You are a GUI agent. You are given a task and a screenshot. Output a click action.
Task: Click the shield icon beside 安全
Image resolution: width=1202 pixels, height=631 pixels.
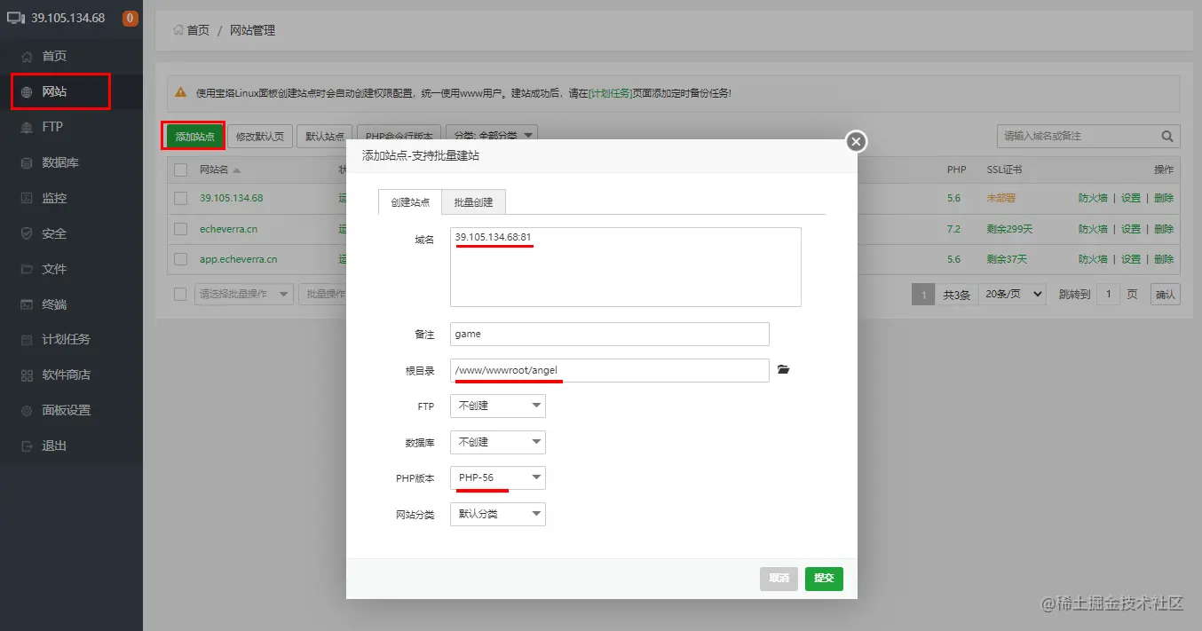tap(27, 233)
